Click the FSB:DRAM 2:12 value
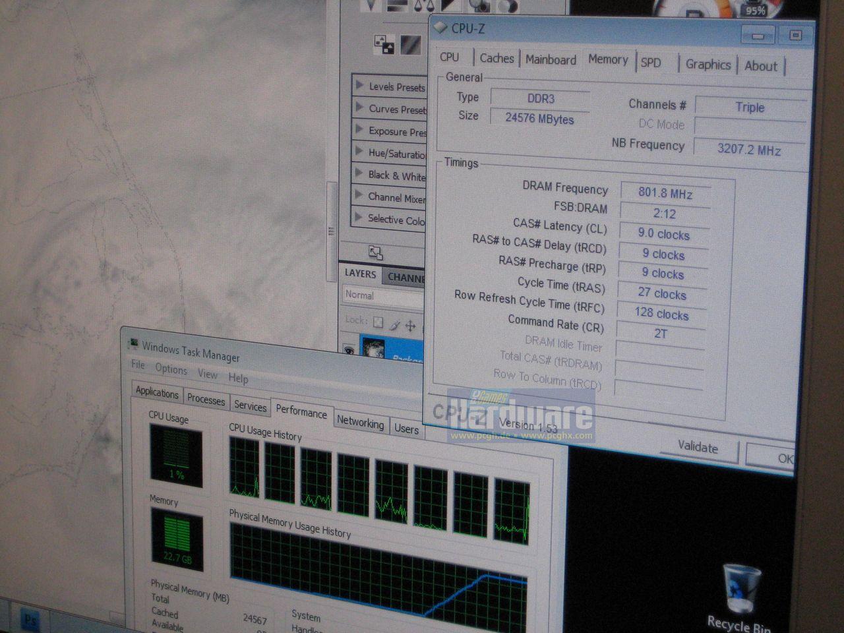 [665, 214]
